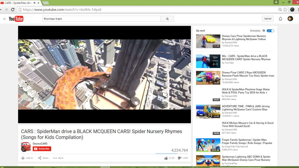Open the More actions menu
The height and width of the screenshot is (168, 299).
(x=58, y=158)
